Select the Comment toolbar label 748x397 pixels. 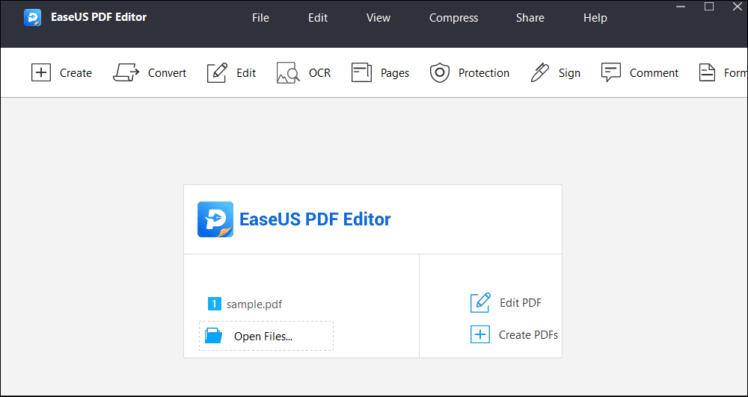click(654, 73)
